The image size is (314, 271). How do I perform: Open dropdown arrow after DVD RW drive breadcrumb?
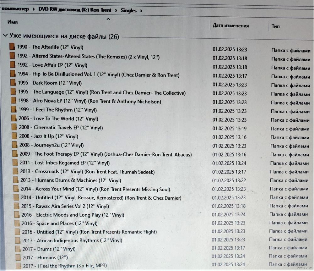coord(116,10)
